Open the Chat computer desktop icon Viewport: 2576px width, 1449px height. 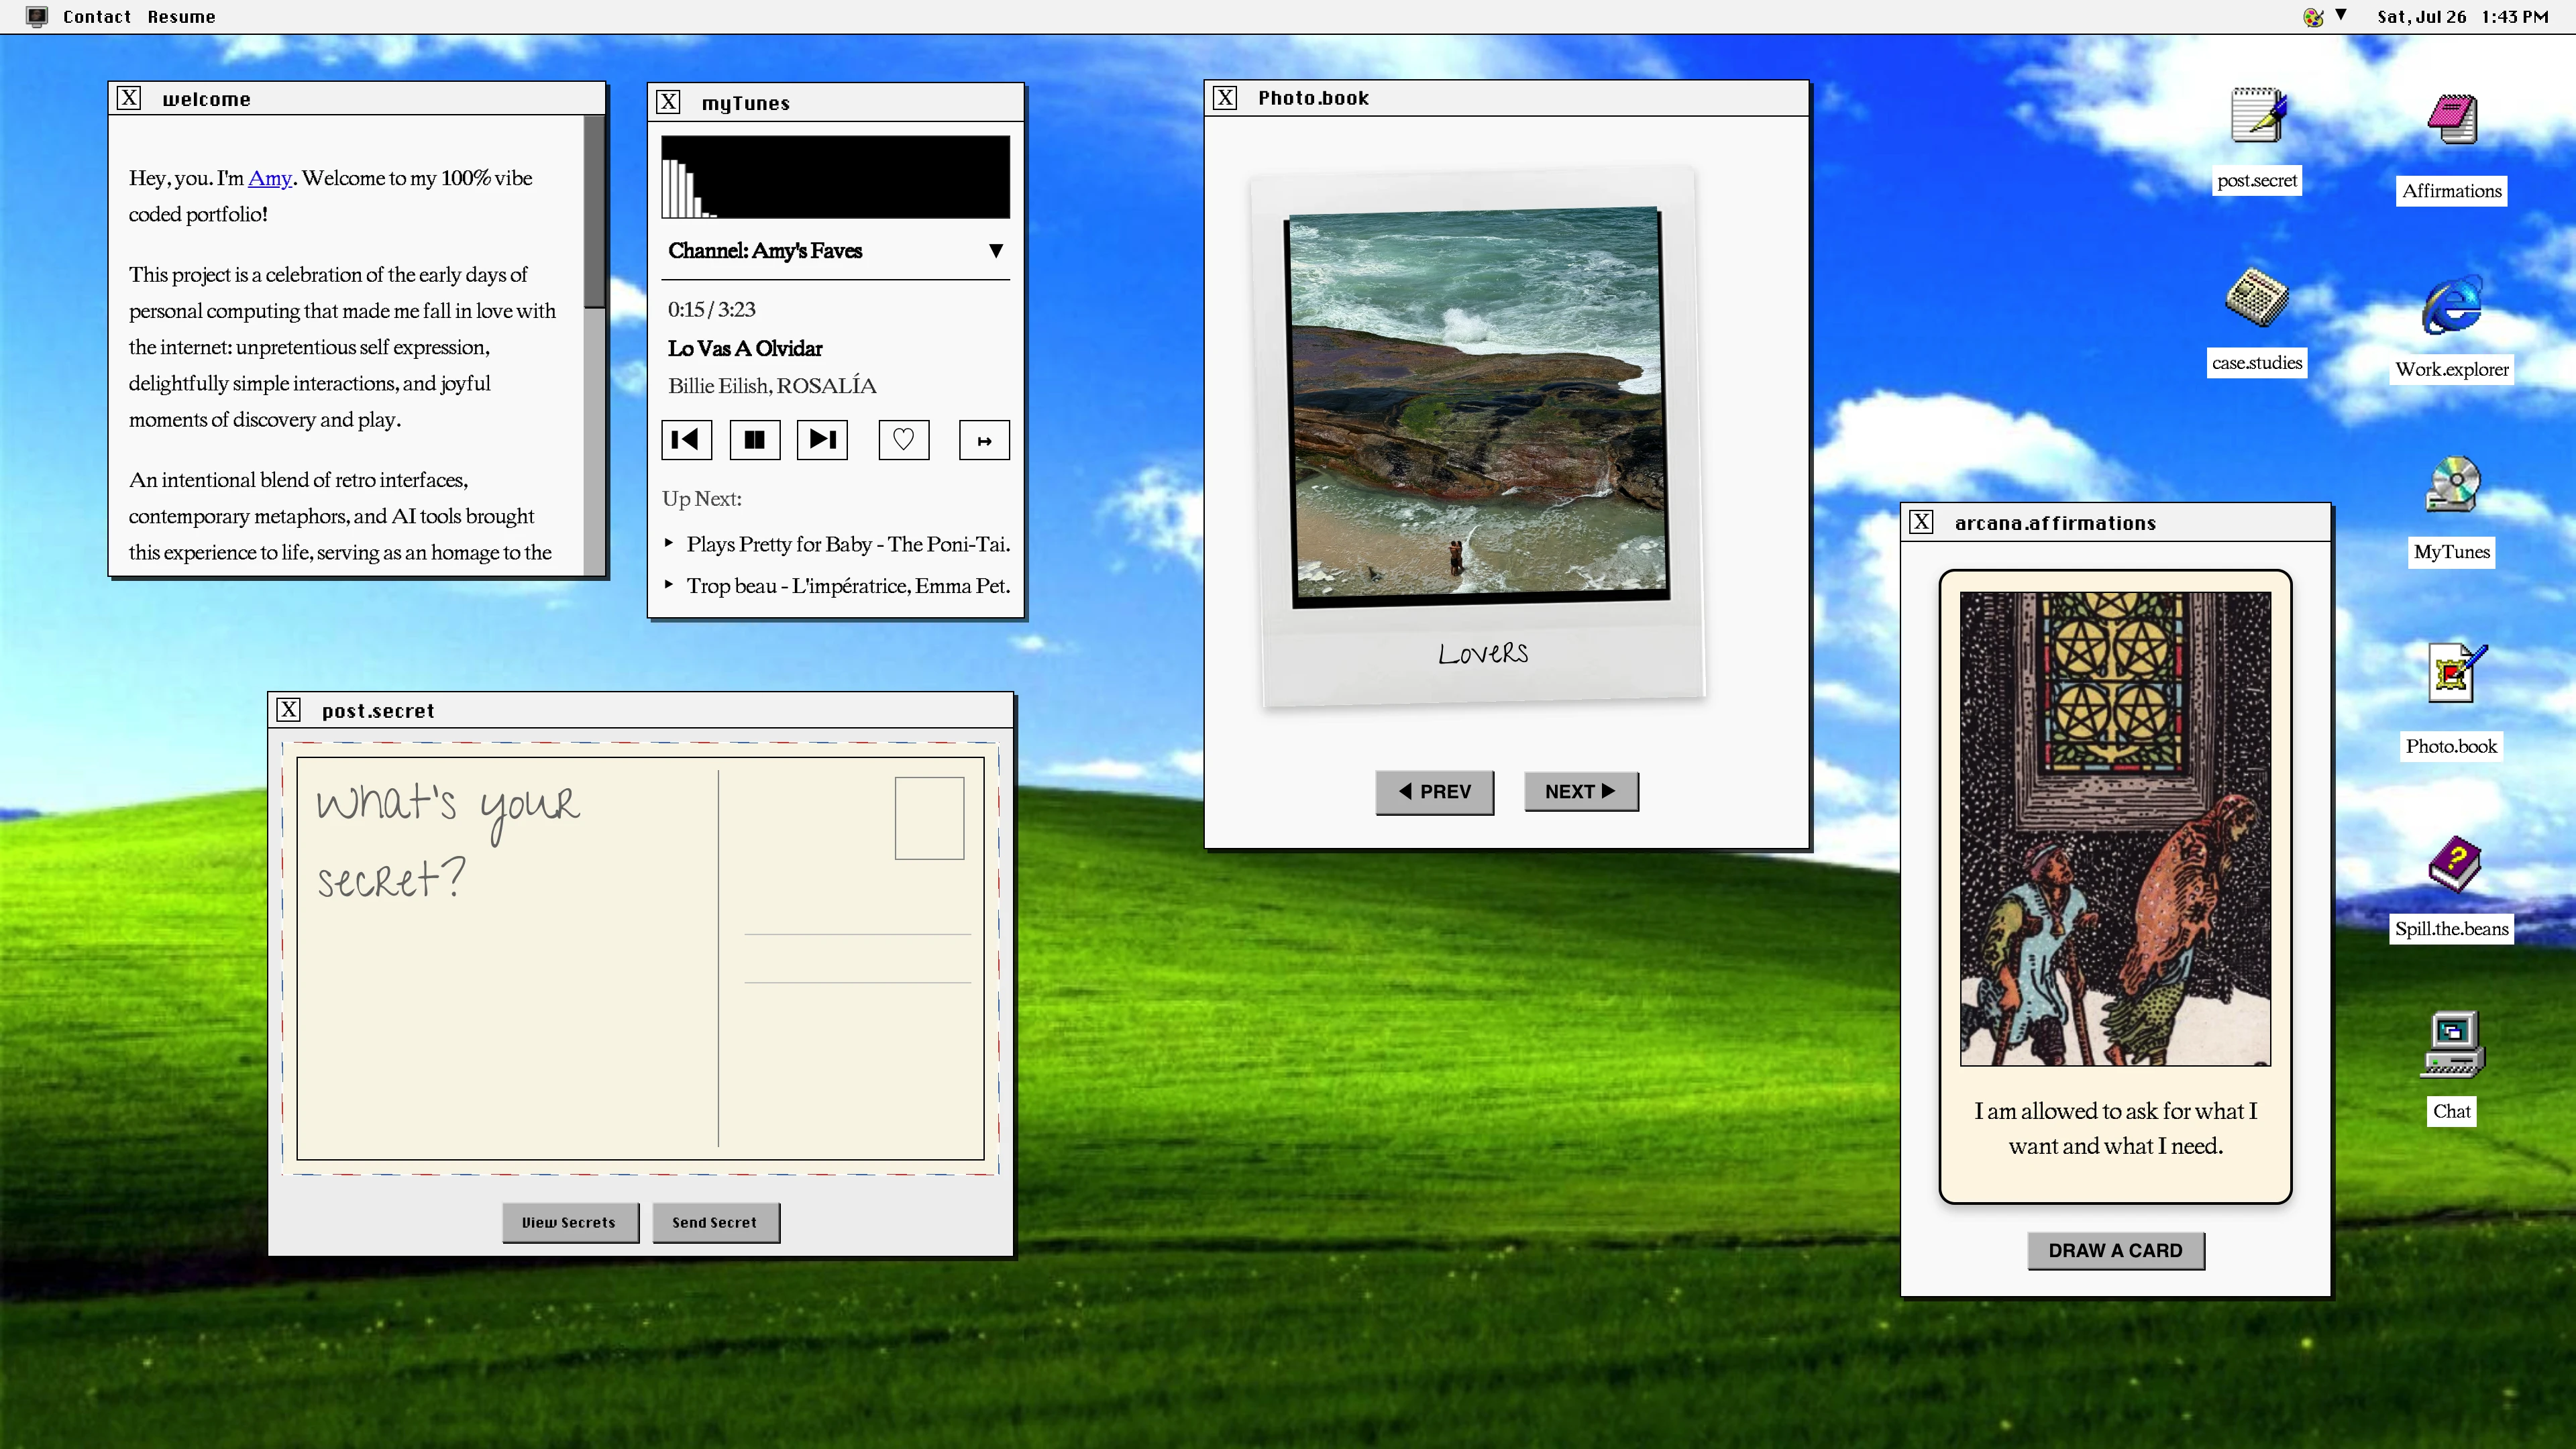click(2452, 1044)
